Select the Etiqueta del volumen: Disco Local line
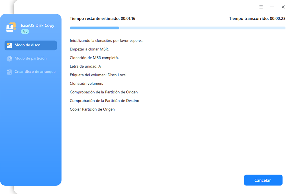 pyautogui.click(x=98, y=75)
